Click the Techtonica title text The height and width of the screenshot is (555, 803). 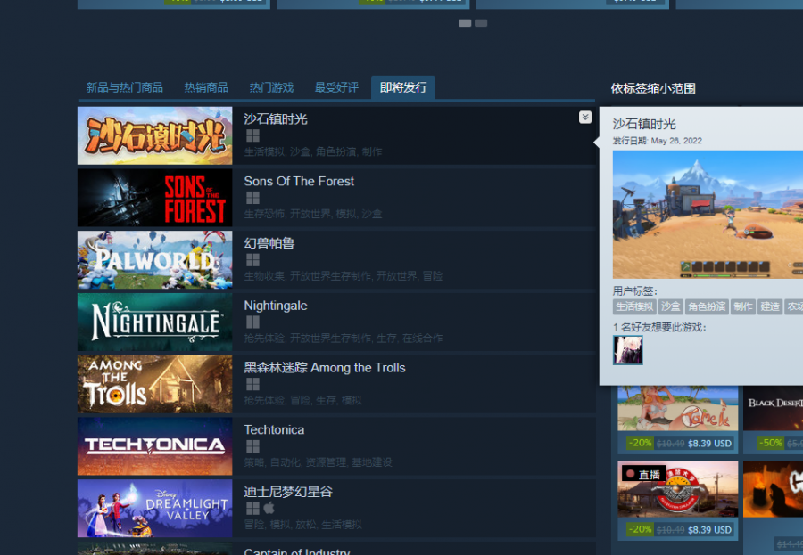pyautogui.click(x=274, y=429)
